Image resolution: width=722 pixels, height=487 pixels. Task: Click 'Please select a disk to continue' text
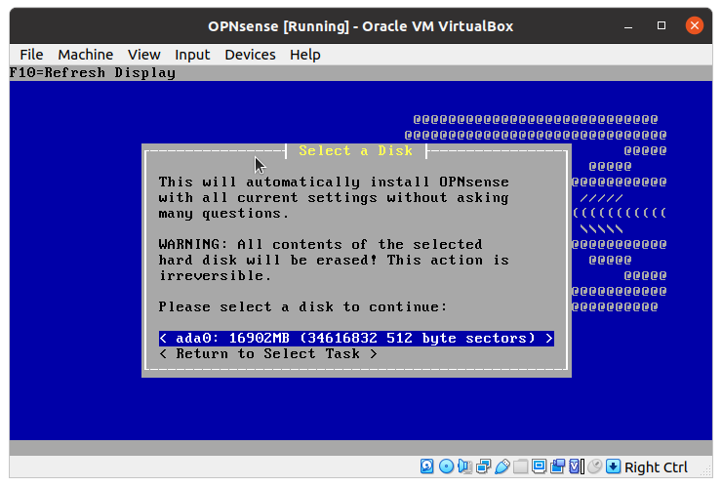point(302,306)
